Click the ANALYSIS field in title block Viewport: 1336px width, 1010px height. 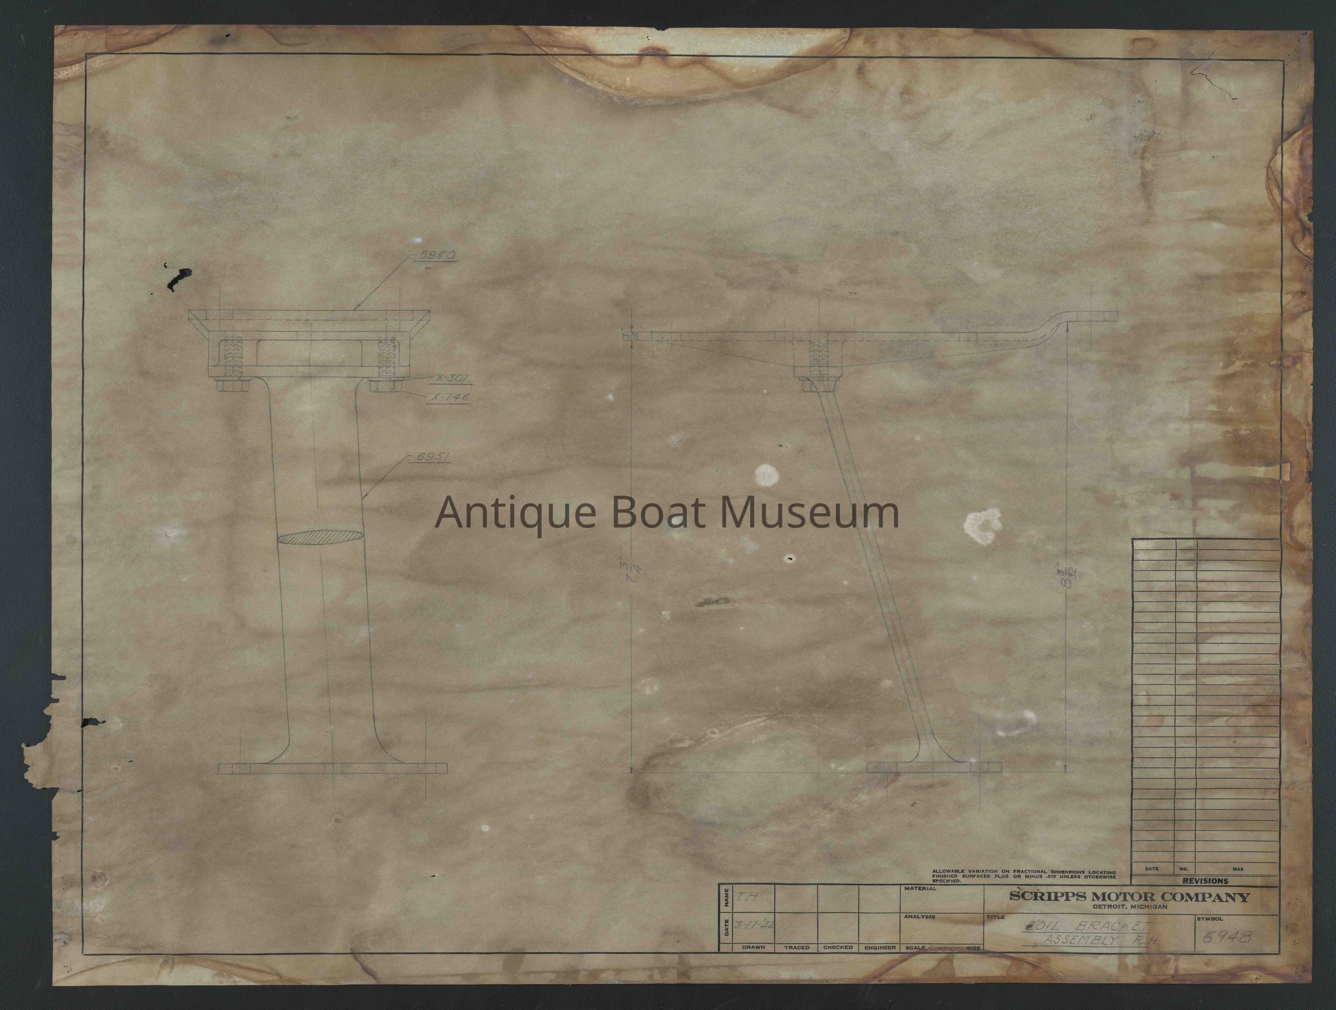[919, 916]
